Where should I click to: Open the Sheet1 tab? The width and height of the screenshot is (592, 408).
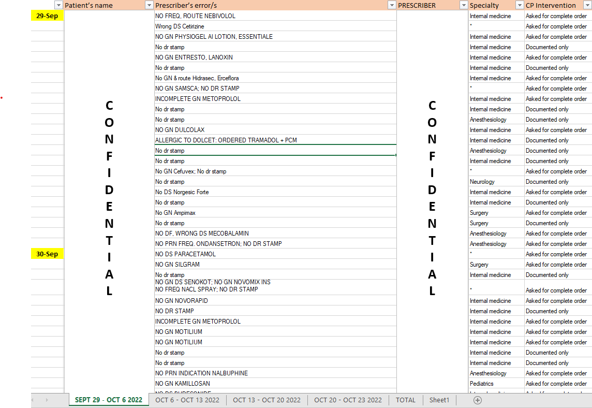439,400
